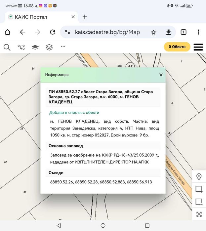Locate my position with the pin icon
Image resolution: width=206 pixels, height=231 pixels.
point(199,176)
